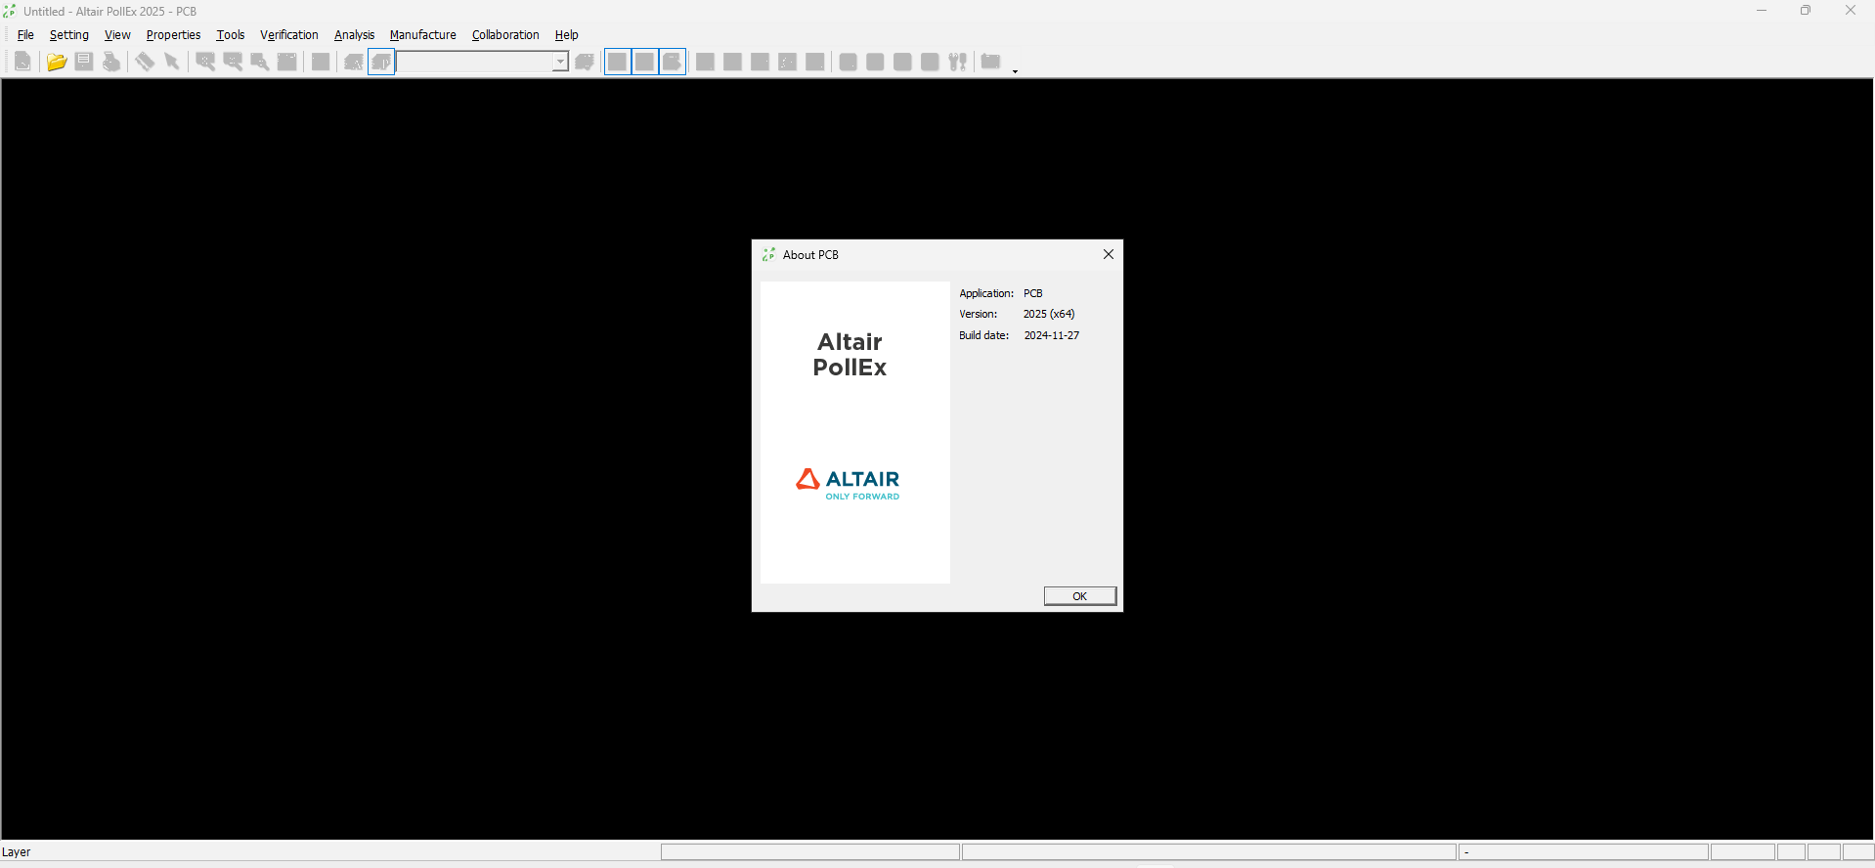Click the Altair Only Forward logo
The image size is (1875, 868).
click(x=849, y=483)
